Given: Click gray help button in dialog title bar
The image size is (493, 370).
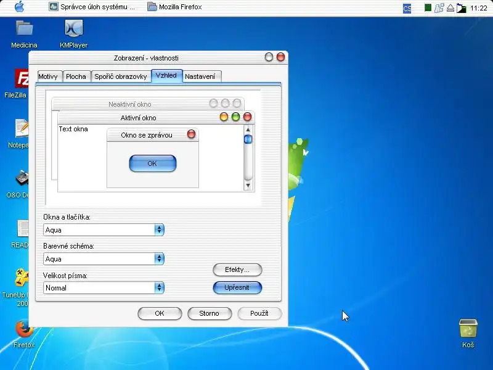Looking at the screenshot, I should click(x=269, y=57).
